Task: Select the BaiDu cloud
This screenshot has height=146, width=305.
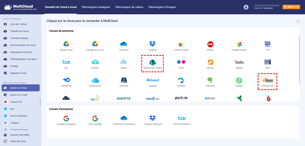Action: coord(124,64)
